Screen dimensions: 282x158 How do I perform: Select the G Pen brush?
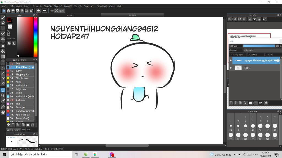(x=20, y=71)
